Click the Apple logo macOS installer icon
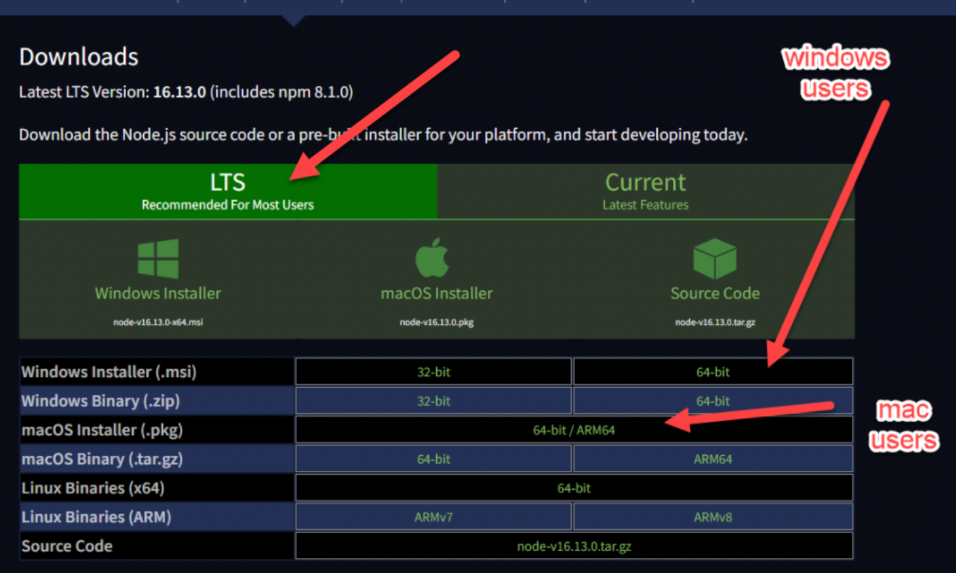956x573 pixels. tap(432, 258)
